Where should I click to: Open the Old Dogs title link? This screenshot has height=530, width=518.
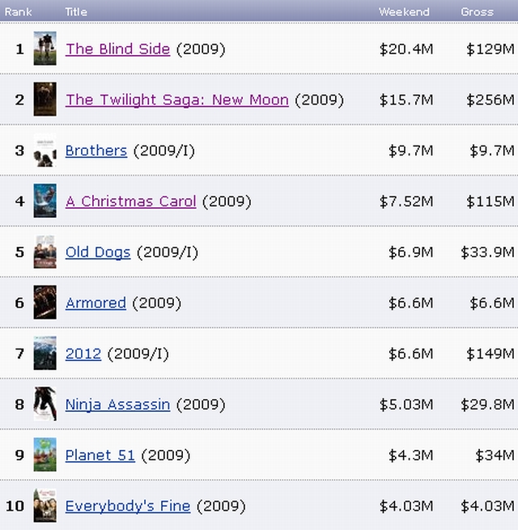[x=97, y=252]
